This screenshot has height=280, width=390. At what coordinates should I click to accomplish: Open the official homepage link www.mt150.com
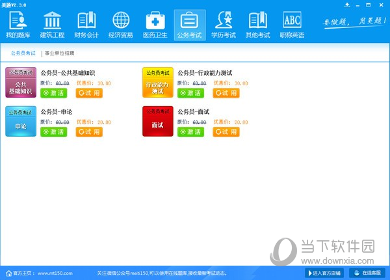point(55,273)
